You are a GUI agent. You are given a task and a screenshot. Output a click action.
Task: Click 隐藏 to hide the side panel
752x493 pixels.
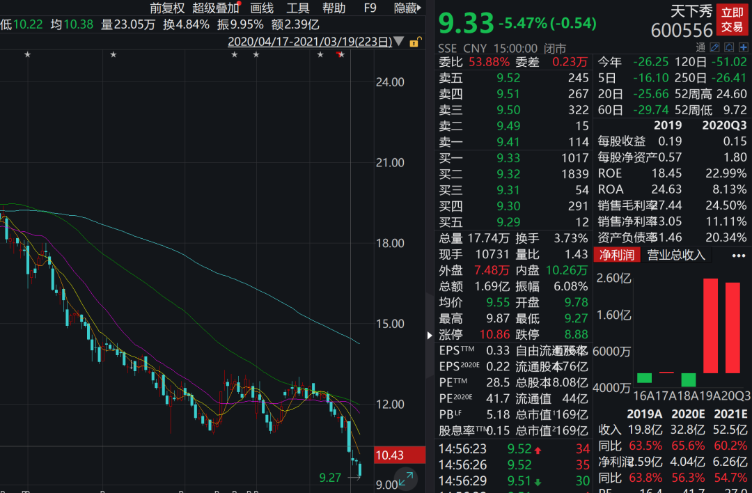[x=407, y=8]
